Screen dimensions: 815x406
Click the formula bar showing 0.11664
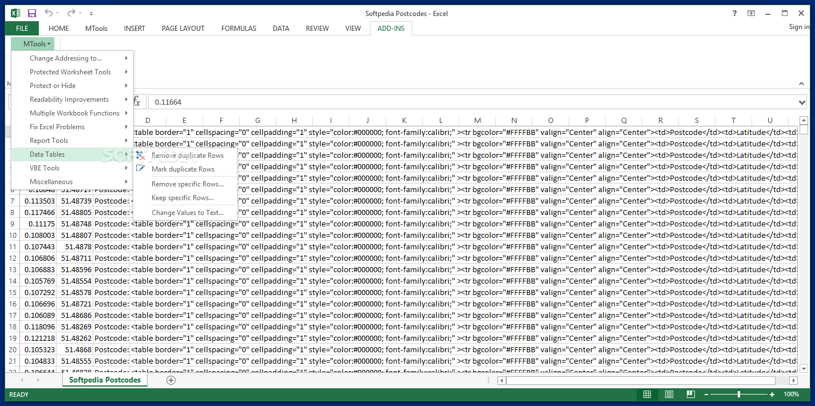473,102
